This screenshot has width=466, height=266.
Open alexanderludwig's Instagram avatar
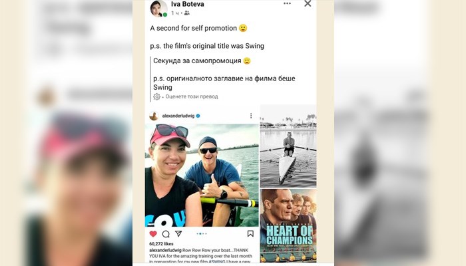[x=154, y=116]
